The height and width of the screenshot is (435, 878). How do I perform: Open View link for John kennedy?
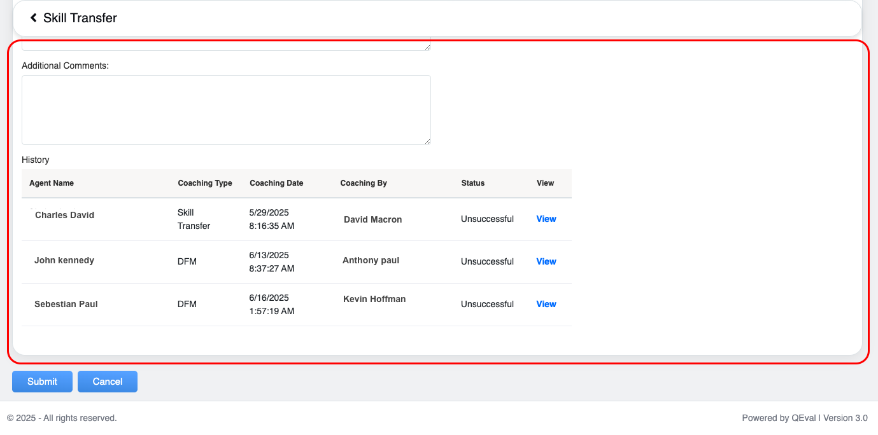coord(546,261)
